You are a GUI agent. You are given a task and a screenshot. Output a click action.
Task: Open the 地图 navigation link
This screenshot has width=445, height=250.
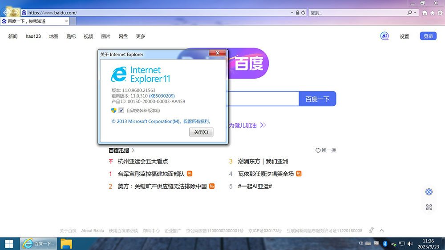[54, 36]
